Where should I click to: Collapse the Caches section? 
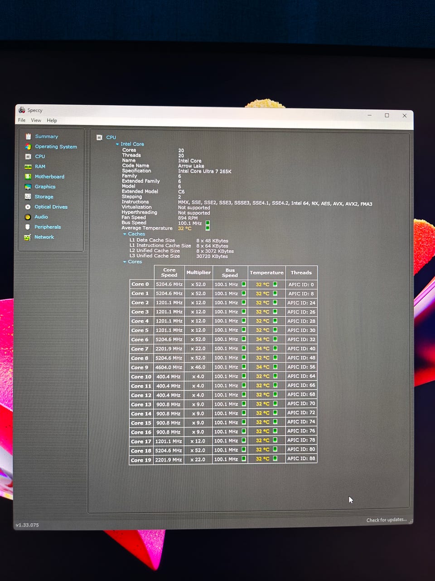click(x=125, y=234)
